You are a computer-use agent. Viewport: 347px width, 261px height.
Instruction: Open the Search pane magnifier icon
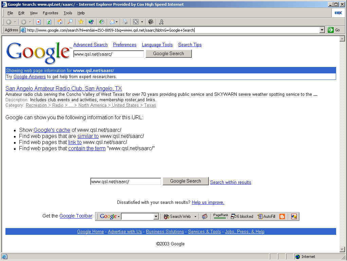(x=70, y=22)
